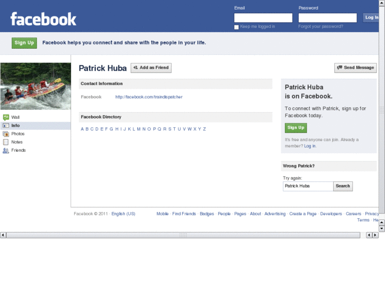Open the Forgot your password link

click(321, 26)
